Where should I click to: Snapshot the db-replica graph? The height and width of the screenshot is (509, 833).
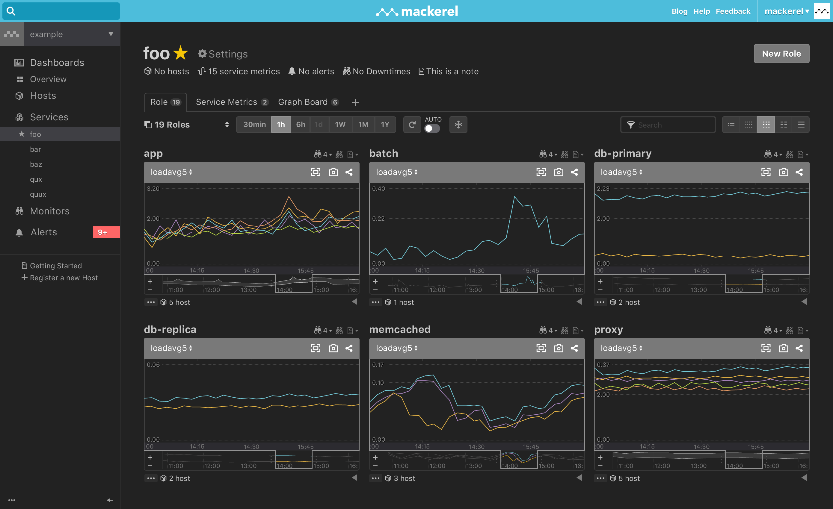pos(333,348)
